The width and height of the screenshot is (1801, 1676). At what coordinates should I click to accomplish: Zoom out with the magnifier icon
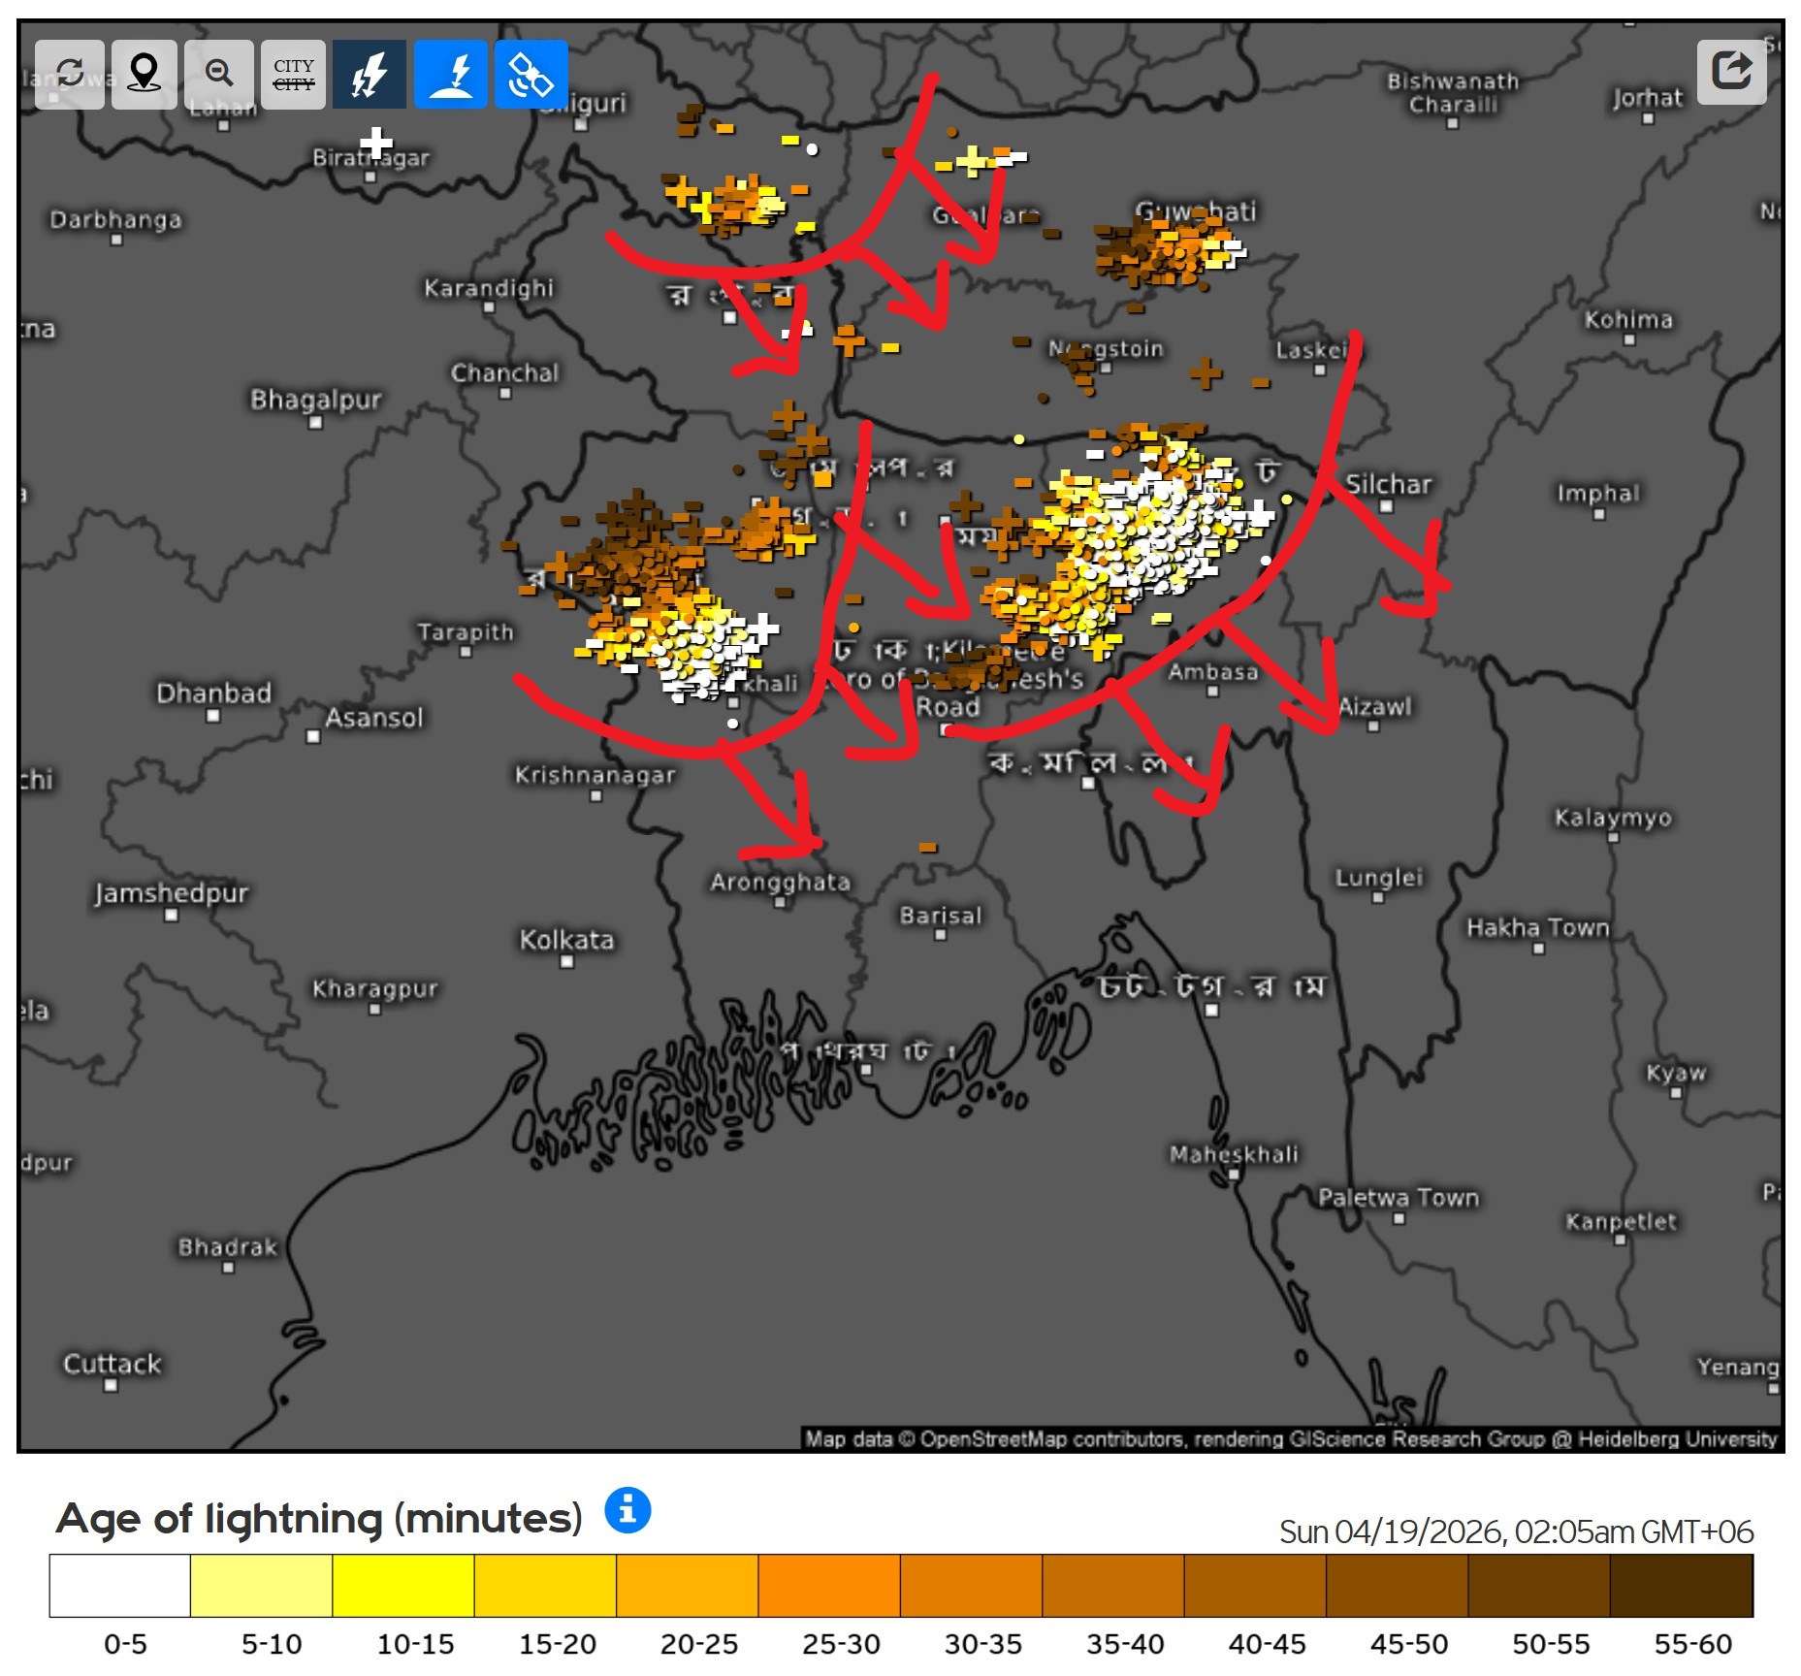coord(219,74)
